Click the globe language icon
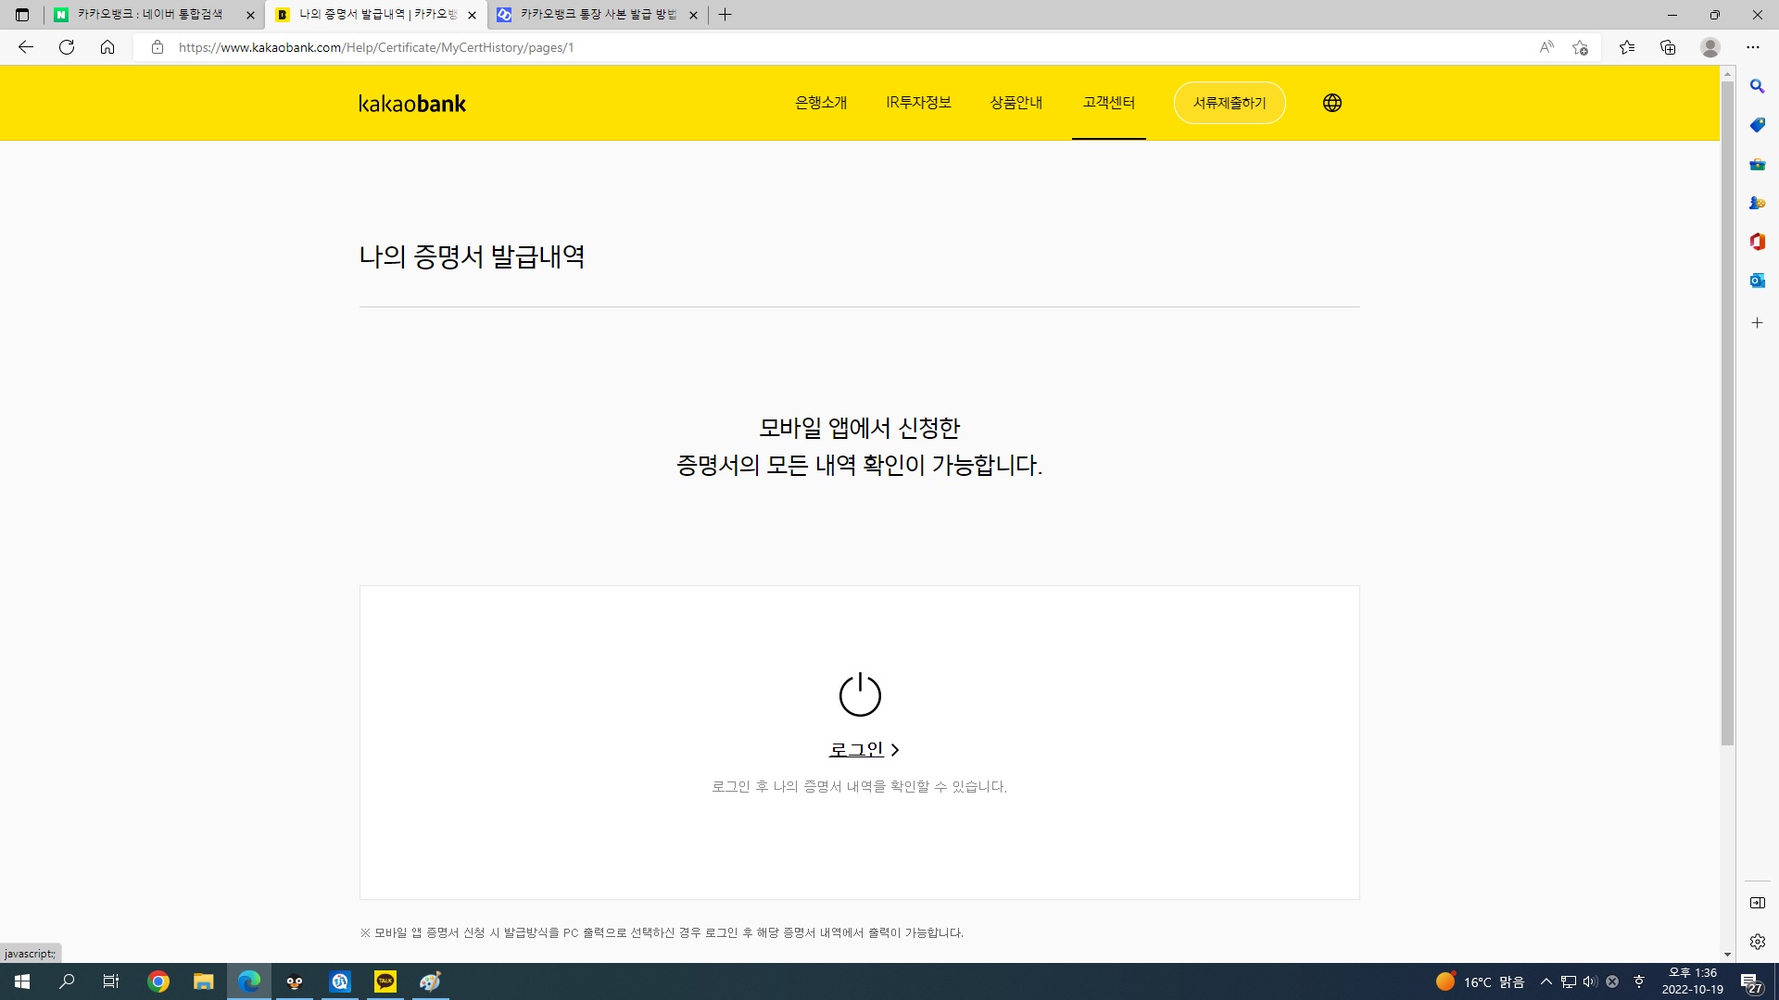1779x1000 pixels. point(1331,103)
